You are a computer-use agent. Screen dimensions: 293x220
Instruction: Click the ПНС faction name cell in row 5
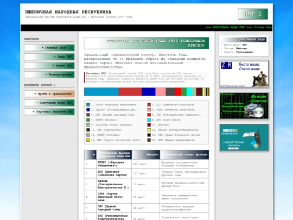click(114, 208)
